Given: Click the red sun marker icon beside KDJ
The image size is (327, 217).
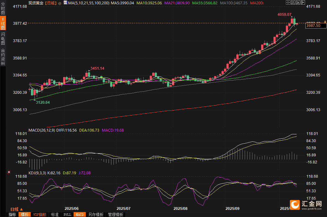Looking at the screenshot, I should click(9, 172).
